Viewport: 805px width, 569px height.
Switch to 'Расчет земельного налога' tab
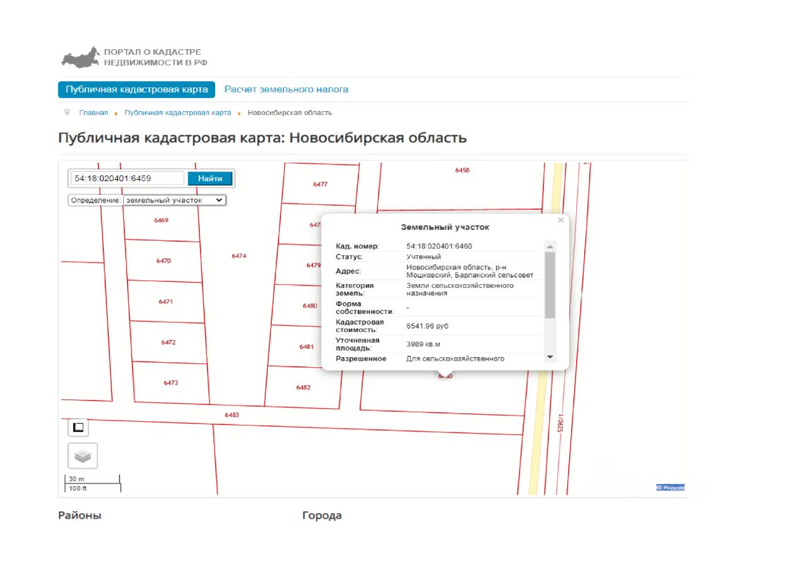286,89
